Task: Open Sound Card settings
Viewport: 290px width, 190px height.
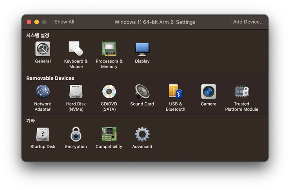Action: click(142, 91)
